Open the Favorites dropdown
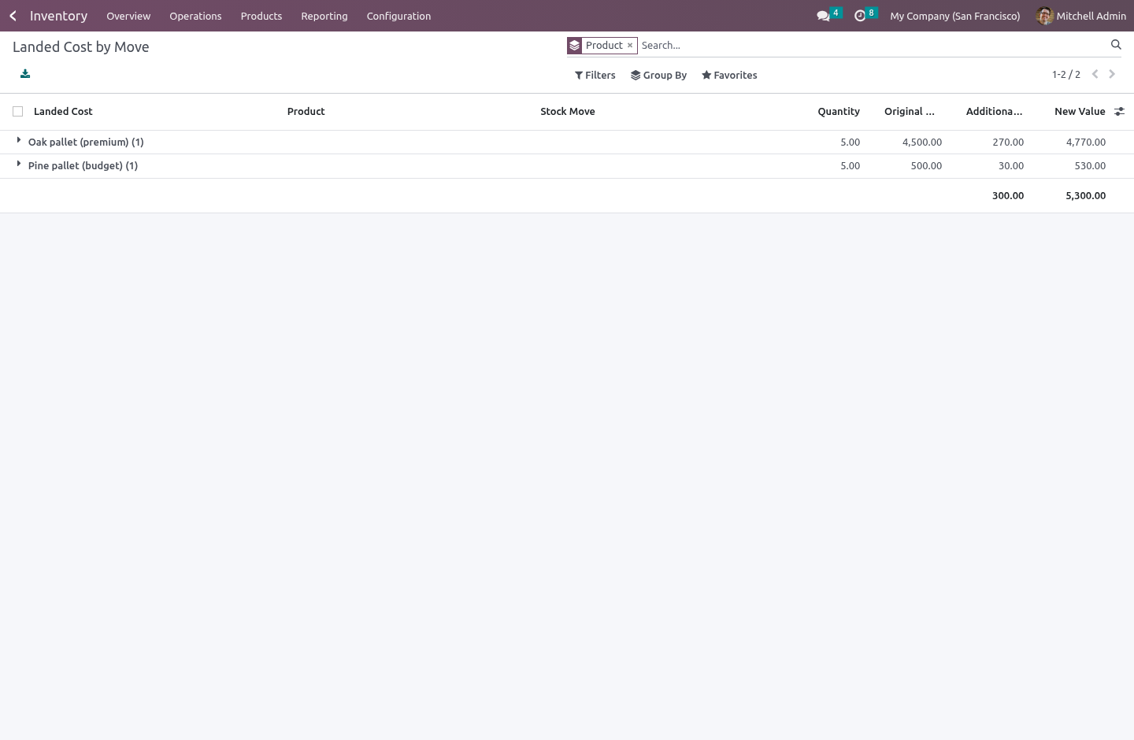The height and width of the screenshot is (740, 1134). click(729, 76)
